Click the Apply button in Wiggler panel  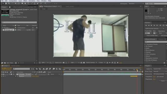point(163,81)
